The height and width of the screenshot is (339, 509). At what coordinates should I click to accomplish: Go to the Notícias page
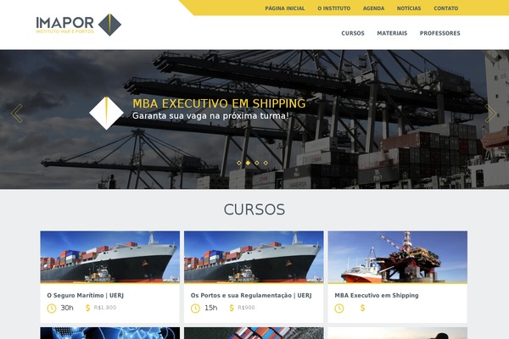(x=409, y=8)
